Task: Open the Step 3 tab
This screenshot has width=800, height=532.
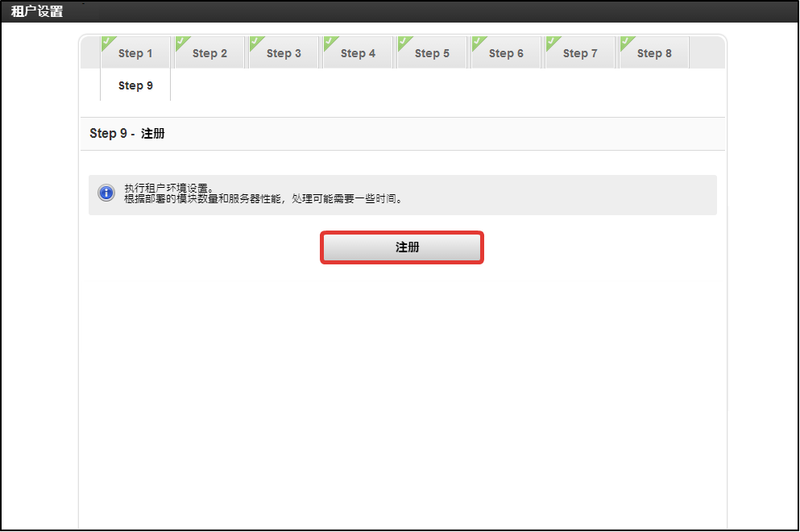Action: point(284,52)
